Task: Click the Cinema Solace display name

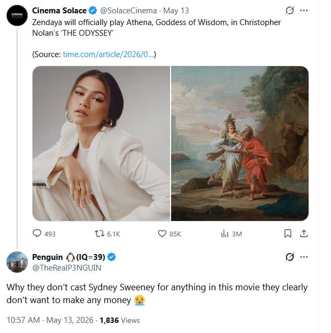Action: (x=59, y=11)
